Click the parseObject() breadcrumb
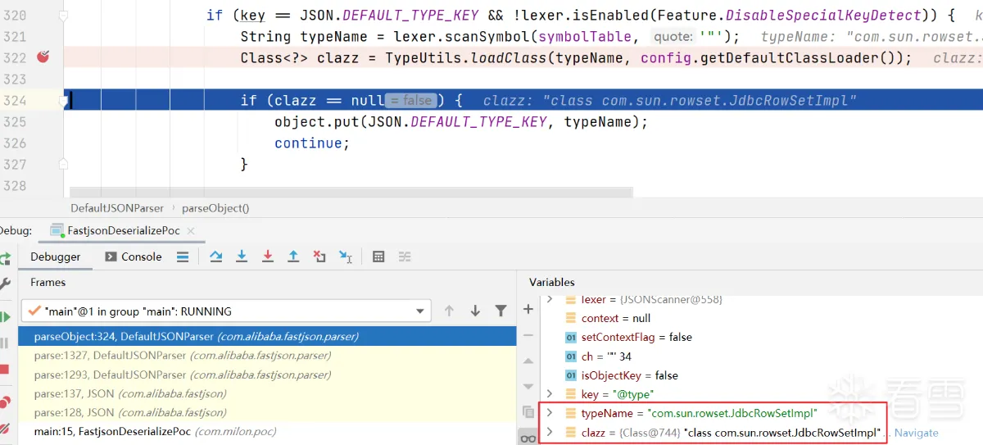This screenshot has width=983, height=445. tap(215, 208)
